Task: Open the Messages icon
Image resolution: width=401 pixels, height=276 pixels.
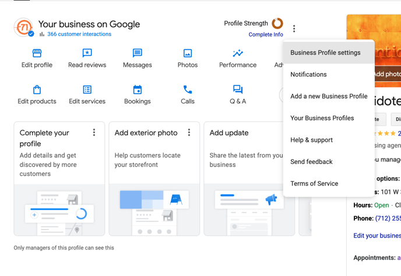Action: (x=137, y=53)
